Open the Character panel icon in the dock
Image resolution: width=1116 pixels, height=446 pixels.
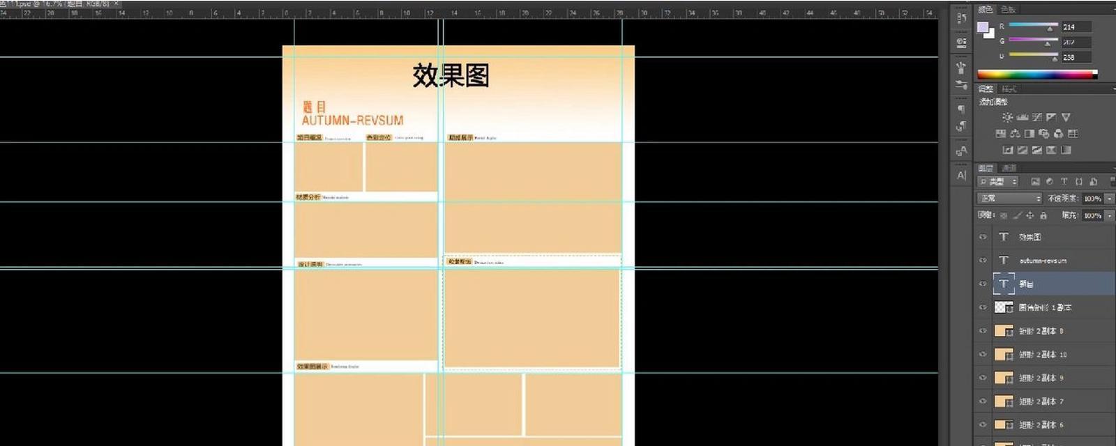pos(962,175)
